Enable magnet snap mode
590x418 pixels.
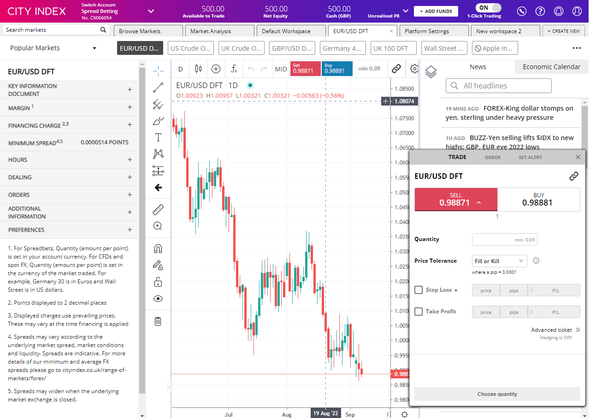(158, 248)
